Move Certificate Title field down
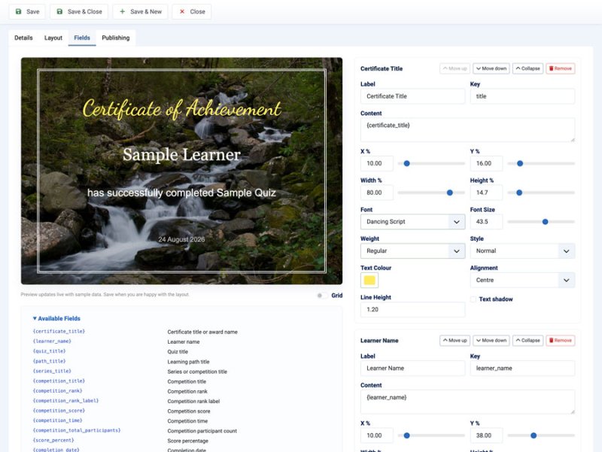Viewport: 602px width, 452px height. pyautogui.click(x=491, y=68)
